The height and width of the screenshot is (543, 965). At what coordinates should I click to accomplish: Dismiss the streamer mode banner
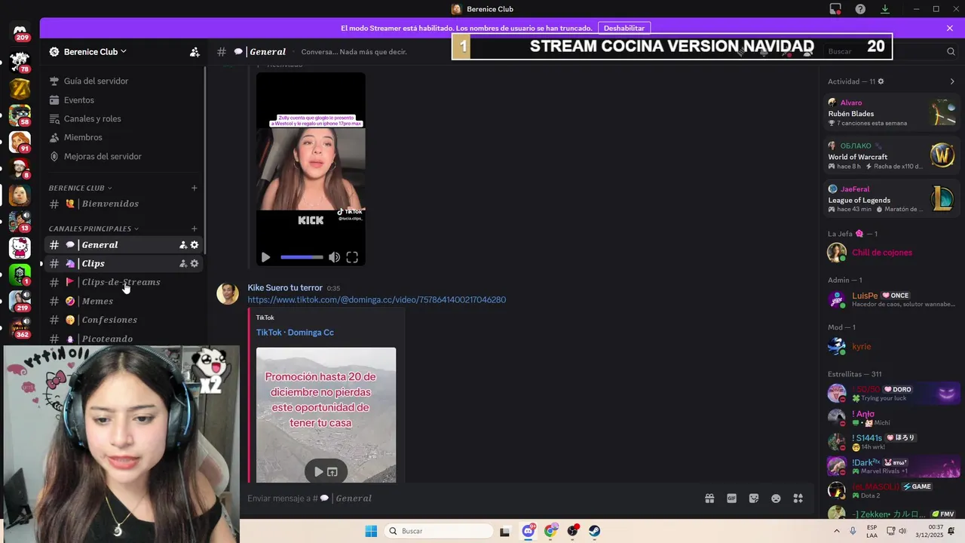pos(950,28)
